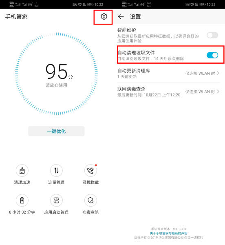Tap the 95 分 score circle
The image size is (225, 245).
tap(56, 73)
